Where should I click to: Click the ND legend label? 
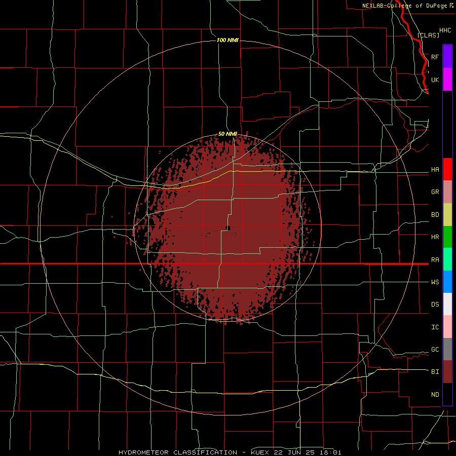[435, 395]
